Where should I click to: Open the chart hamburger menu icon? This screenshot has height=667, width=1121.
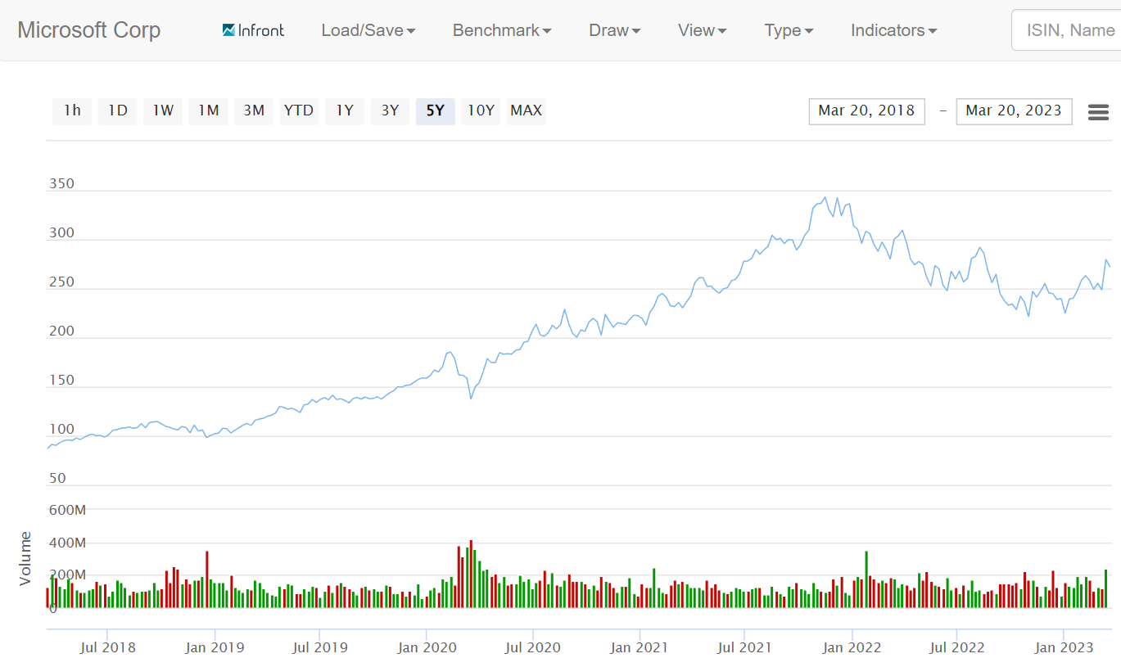(1098, 112)
